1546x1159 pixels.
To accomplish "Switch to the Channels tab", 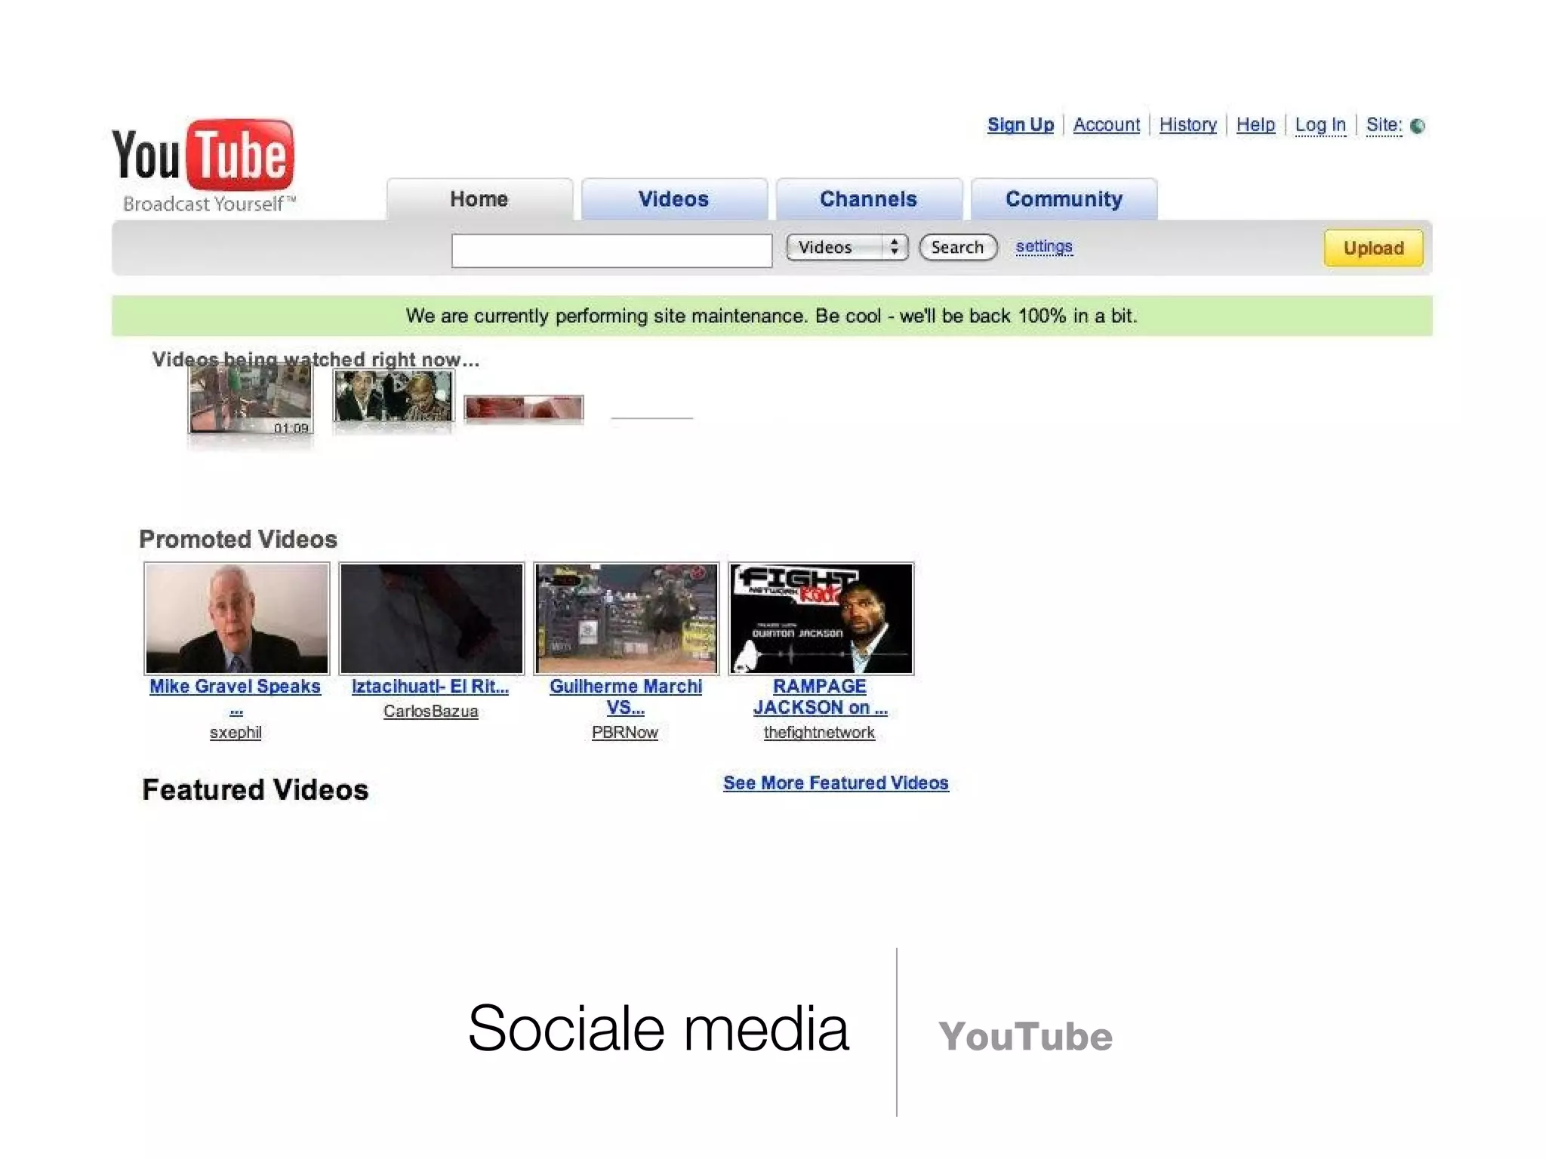I will (x=869, y=199).
